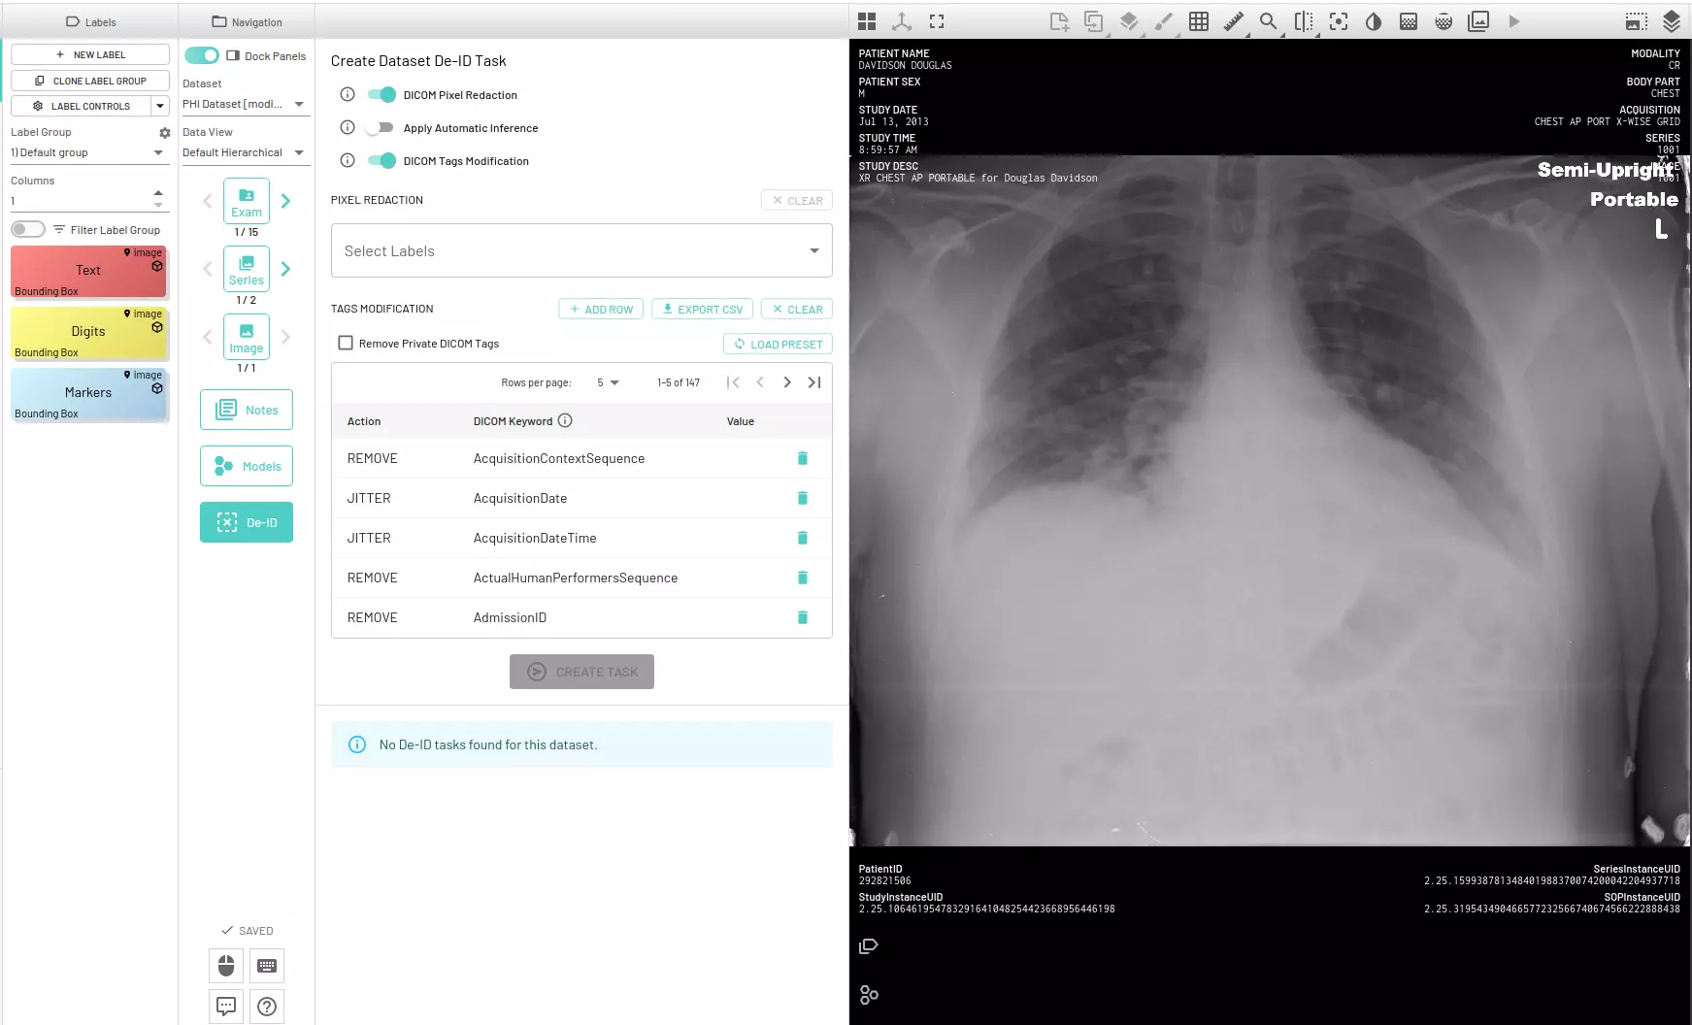The width and height of the screenshot is (1692, 1025).
Task: Open the four-square viewport layout icon
Action: pyautogui.click(x=867, y=21)
